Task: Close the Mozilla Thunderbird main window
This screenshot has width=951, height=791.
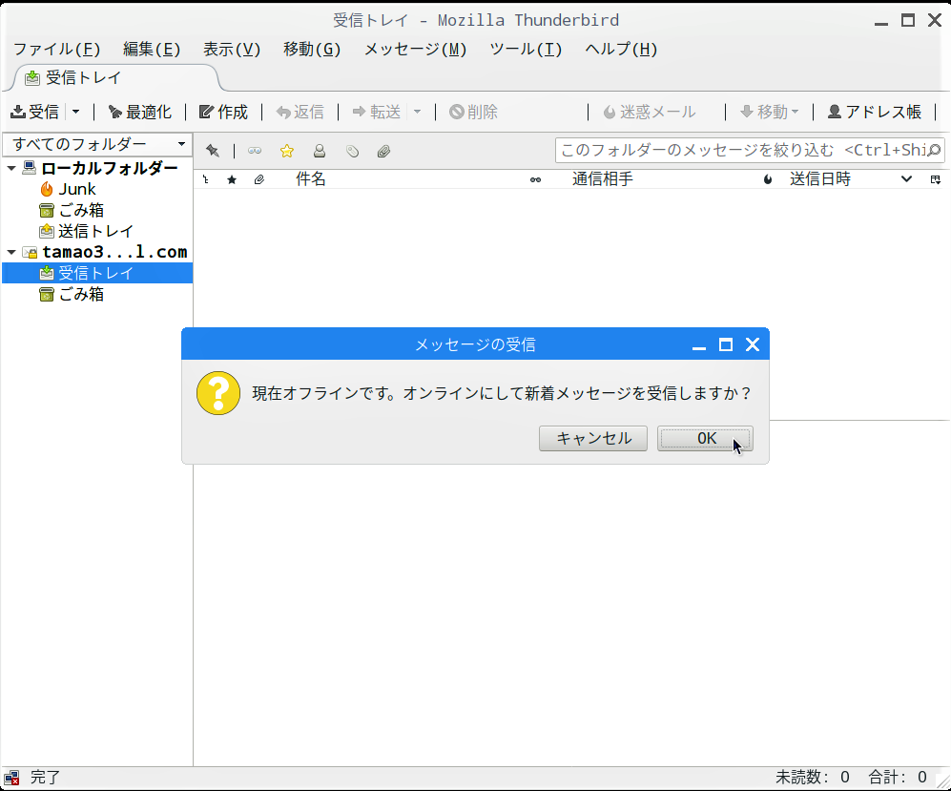Action: 935,21
